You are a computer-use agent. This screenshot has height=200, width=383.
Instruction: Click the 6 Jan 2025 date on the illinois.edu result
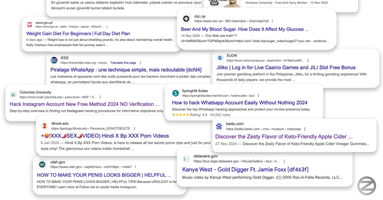point(50,143)
